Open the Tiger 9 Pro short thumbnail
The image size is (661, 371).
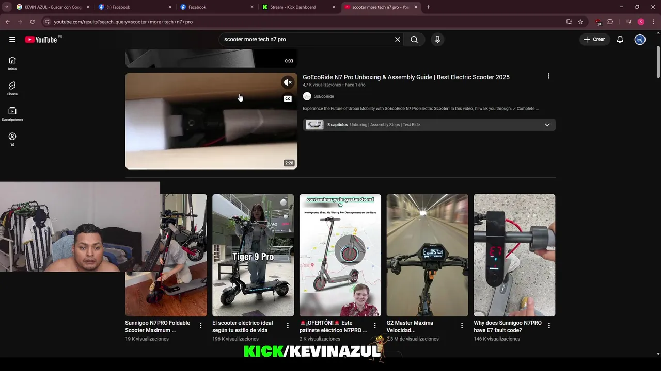(x=253, y=255)
